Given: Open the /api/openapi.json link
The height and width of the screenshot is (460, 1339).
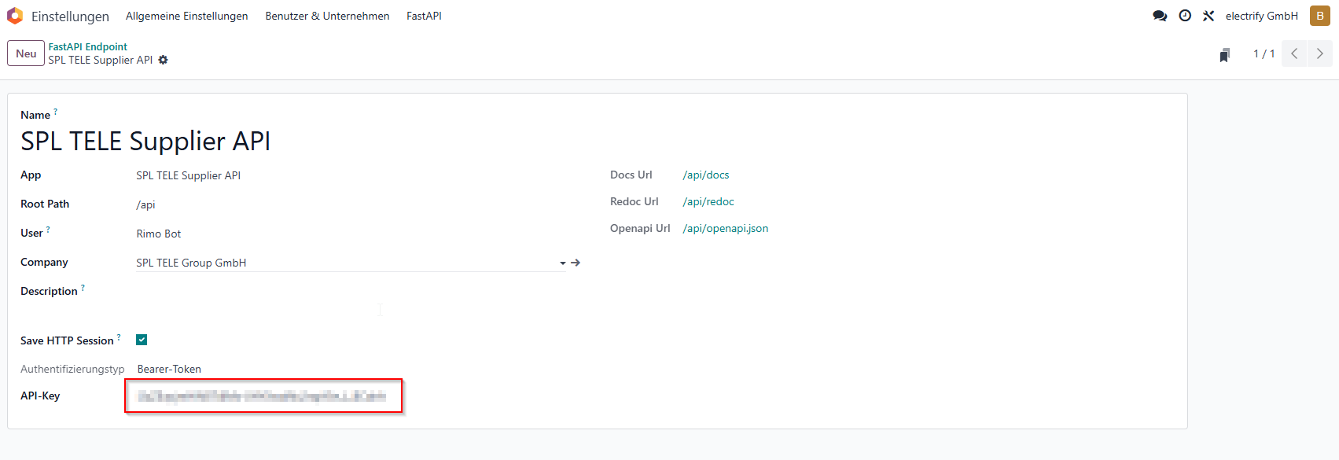Looking at the screenshot, I should tap(726, 228).
